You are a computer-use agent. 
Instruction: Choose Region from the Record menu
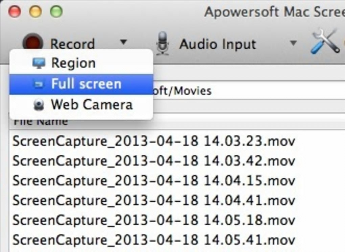73,63
